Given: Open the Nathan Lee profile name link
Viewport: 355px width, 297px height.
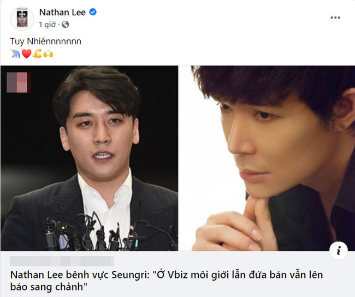Looking at the screenshot, I should click(x=62, y=12).
